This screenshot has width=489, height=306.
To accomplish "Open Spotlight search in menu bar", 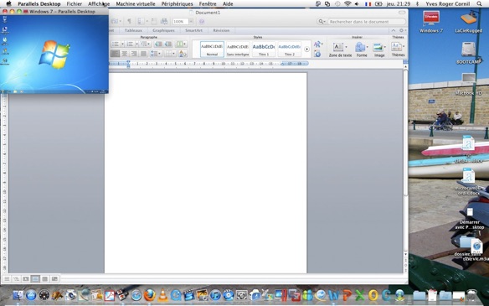I will [479, 3].
